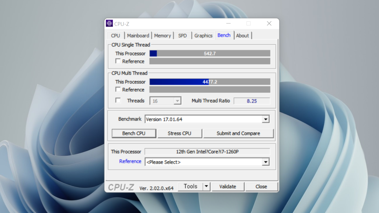The width and height of the screenshot is (379, 213).
Task: Close the CPU-Z window with X
Action: point(269,24)
